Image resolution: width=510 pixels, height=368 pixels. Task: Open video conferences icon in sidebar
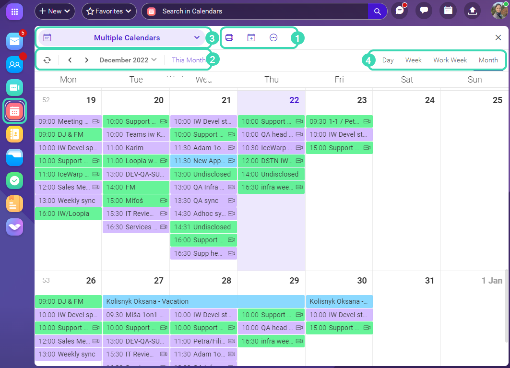point(14,87)
